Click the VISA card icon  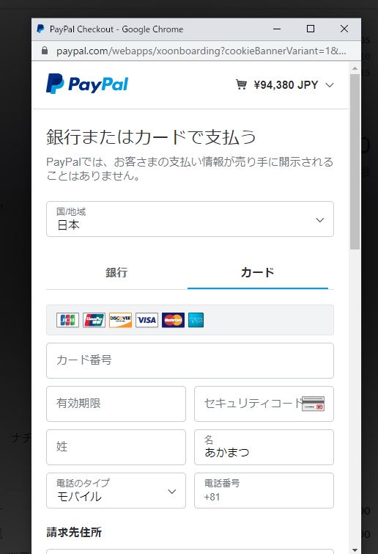coord(147,320)
